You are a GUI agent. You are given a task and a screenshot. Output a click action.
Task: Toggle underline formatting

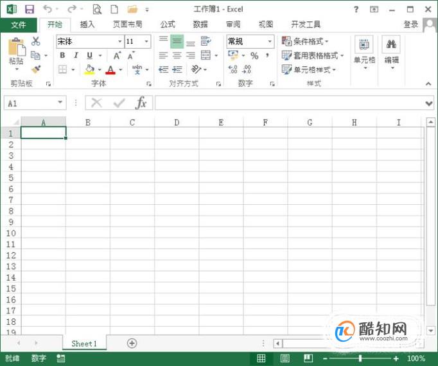point(89,55)
